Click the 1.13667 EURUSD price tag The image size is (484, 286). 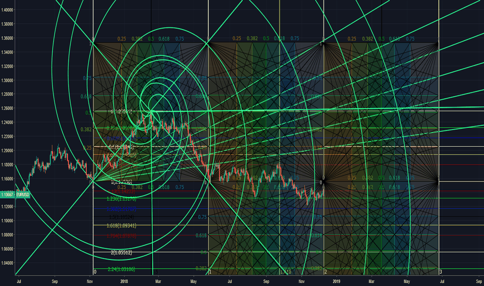click(15, 195)
